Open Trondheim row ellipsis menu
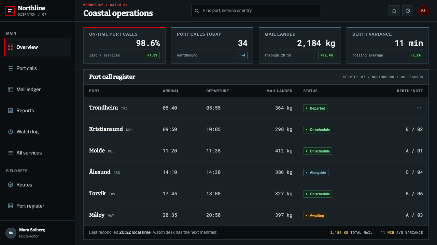Image resolution: width=437 pixels, height=245 pixels. click(419, 108)
